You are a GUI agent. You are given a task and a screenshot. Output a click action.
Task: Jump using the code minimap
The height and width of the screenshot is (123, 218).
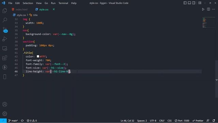208,22
